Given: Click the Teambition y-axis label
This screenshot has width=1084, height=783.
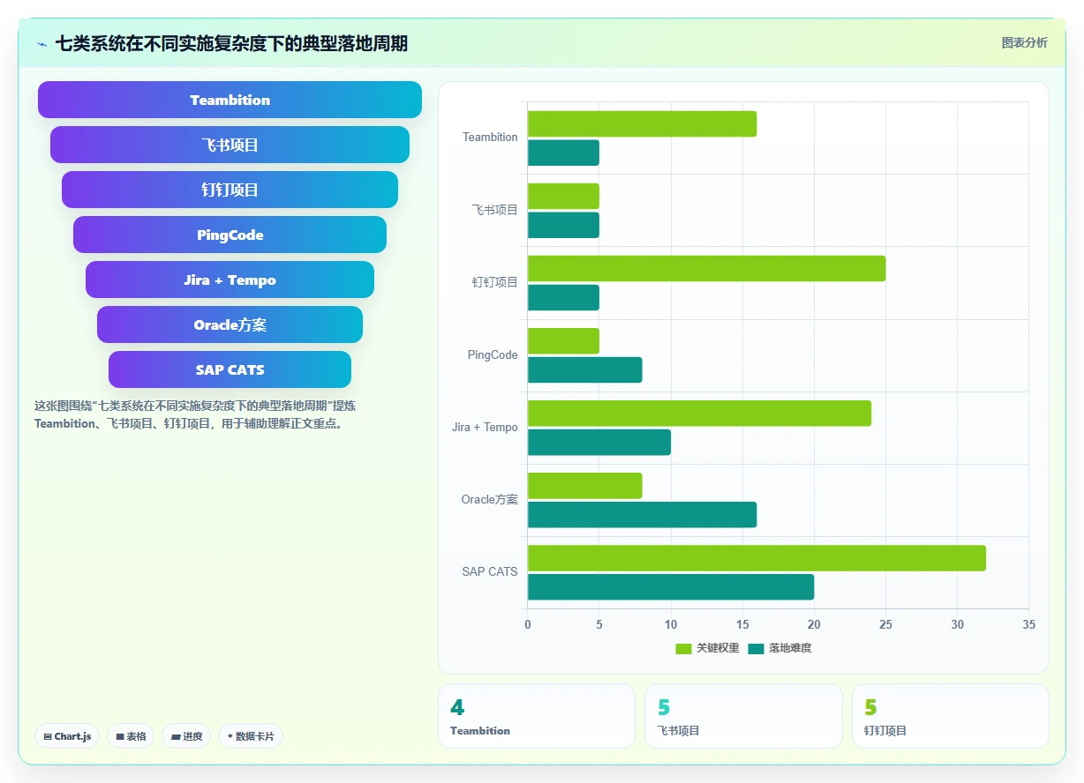Looking at the screenshot, I should click(x=490, y=138).
